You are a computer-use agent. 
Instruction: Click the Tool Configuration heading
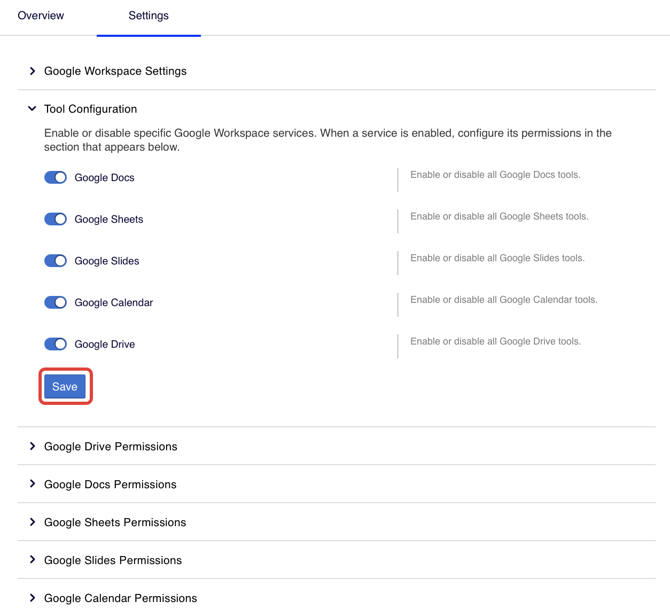pos(91,109)
